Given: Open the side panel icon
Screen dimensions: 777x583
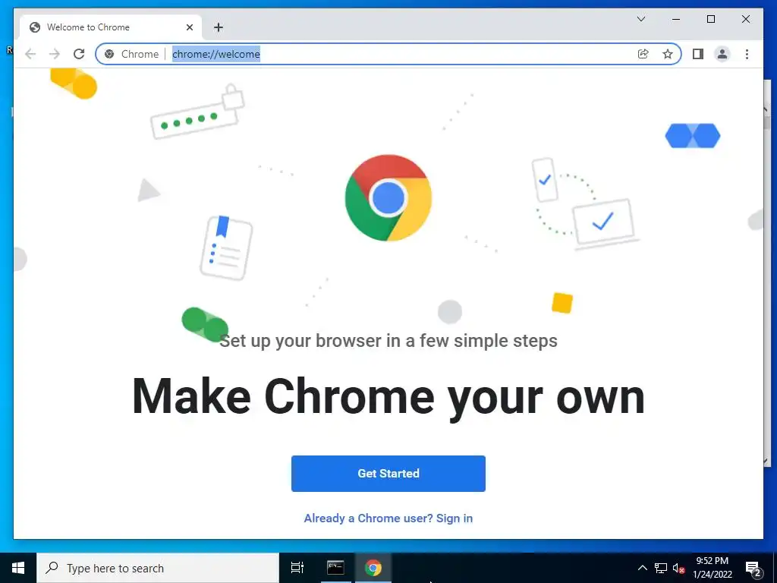Looking at the screenshot, I should (x=698, y=54).
